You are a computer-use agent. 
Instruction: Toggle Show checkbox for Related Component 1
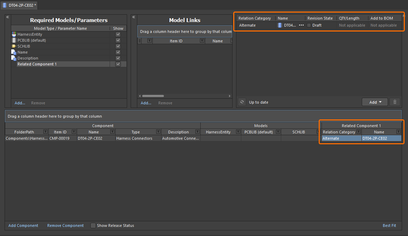118,64
